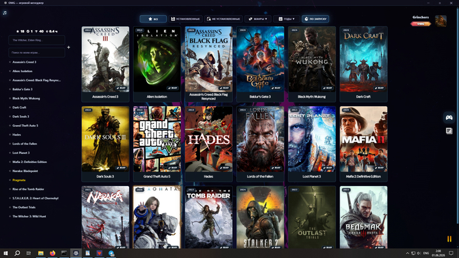Open the Lords of the Fallen card
Viewport: 459px width, 258px height.
pyautogui.click(x=260, y=144)
